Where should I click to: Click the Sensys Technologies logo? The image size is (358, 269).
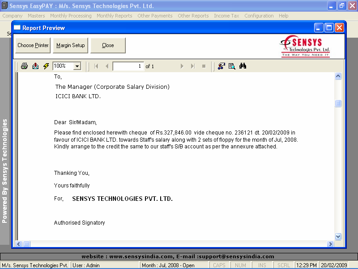coord(305,46)
